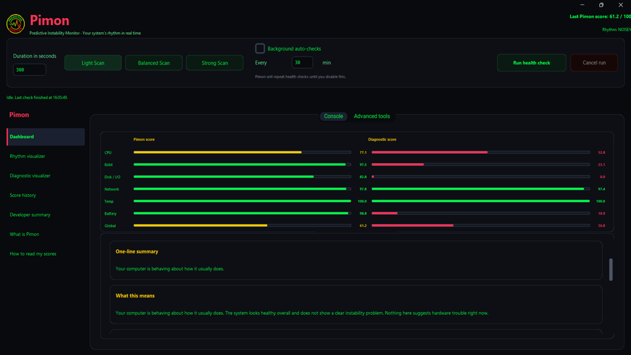Click the 36.8 Global diagnostic value
Screen dimensions: 631x355
601,226
